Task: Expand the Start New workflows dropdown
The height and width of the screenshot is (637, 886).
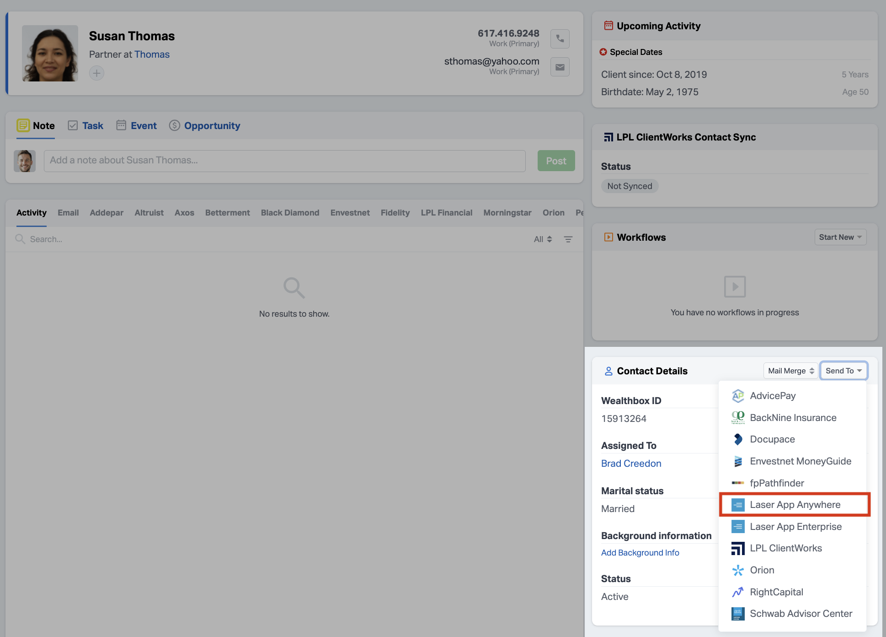Action: [840, 237]
